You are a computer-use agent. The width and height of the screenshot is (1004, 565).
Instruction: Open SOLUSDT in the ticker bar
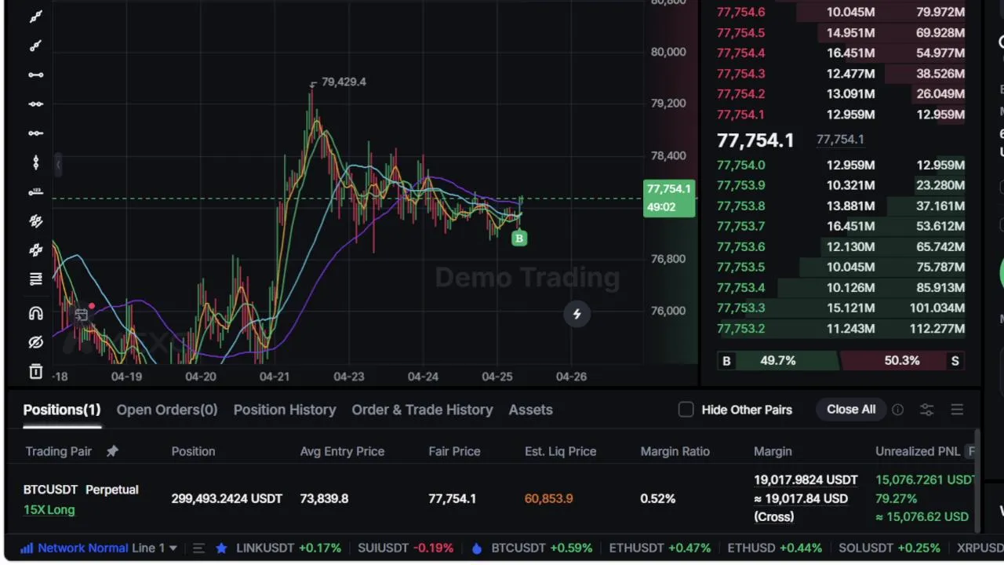point(889,548)
